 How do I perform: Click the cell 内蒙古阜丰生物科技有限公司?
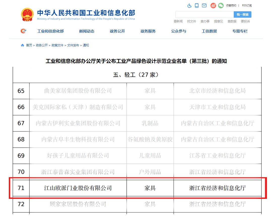click(x=78, y=139)
